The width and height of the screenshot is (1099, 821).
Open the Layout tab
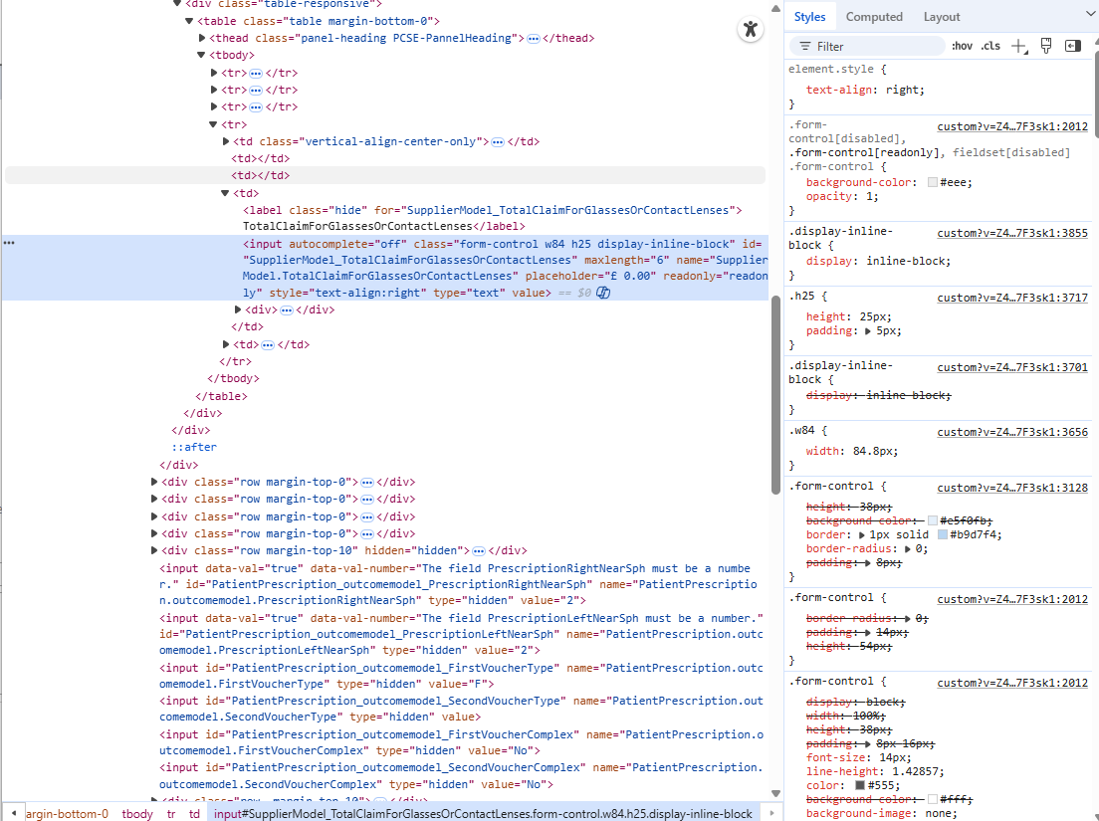940,16
